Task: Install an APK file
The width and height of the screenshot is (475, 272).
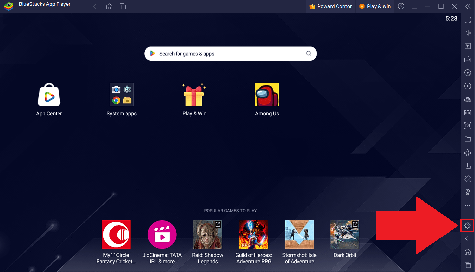Action: tap(468, 112)
